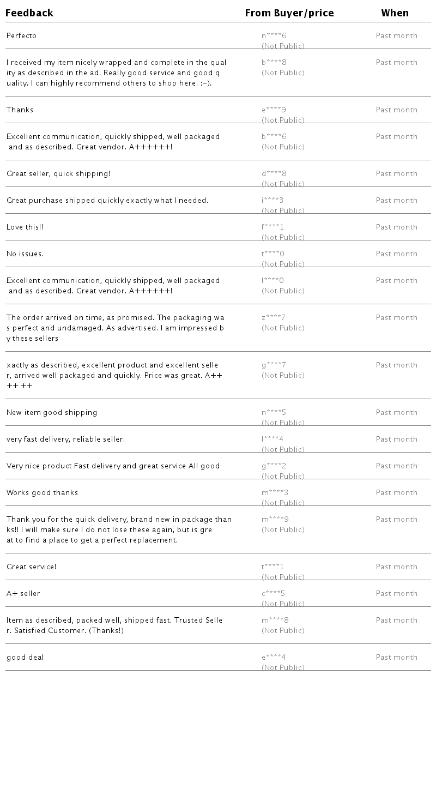The image size is (436, 807).
Task: Click the "No issues." feedback comment
Action: [x=25, y=254]
